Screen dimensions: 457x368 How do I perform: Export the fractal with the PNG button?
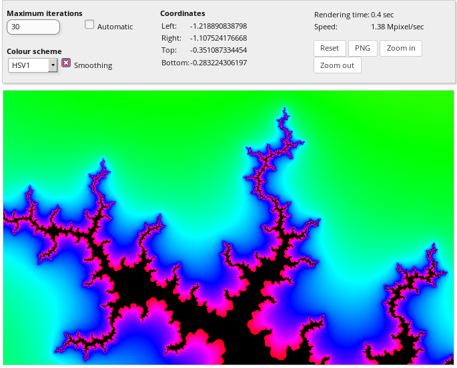click(x=363, y=48)
